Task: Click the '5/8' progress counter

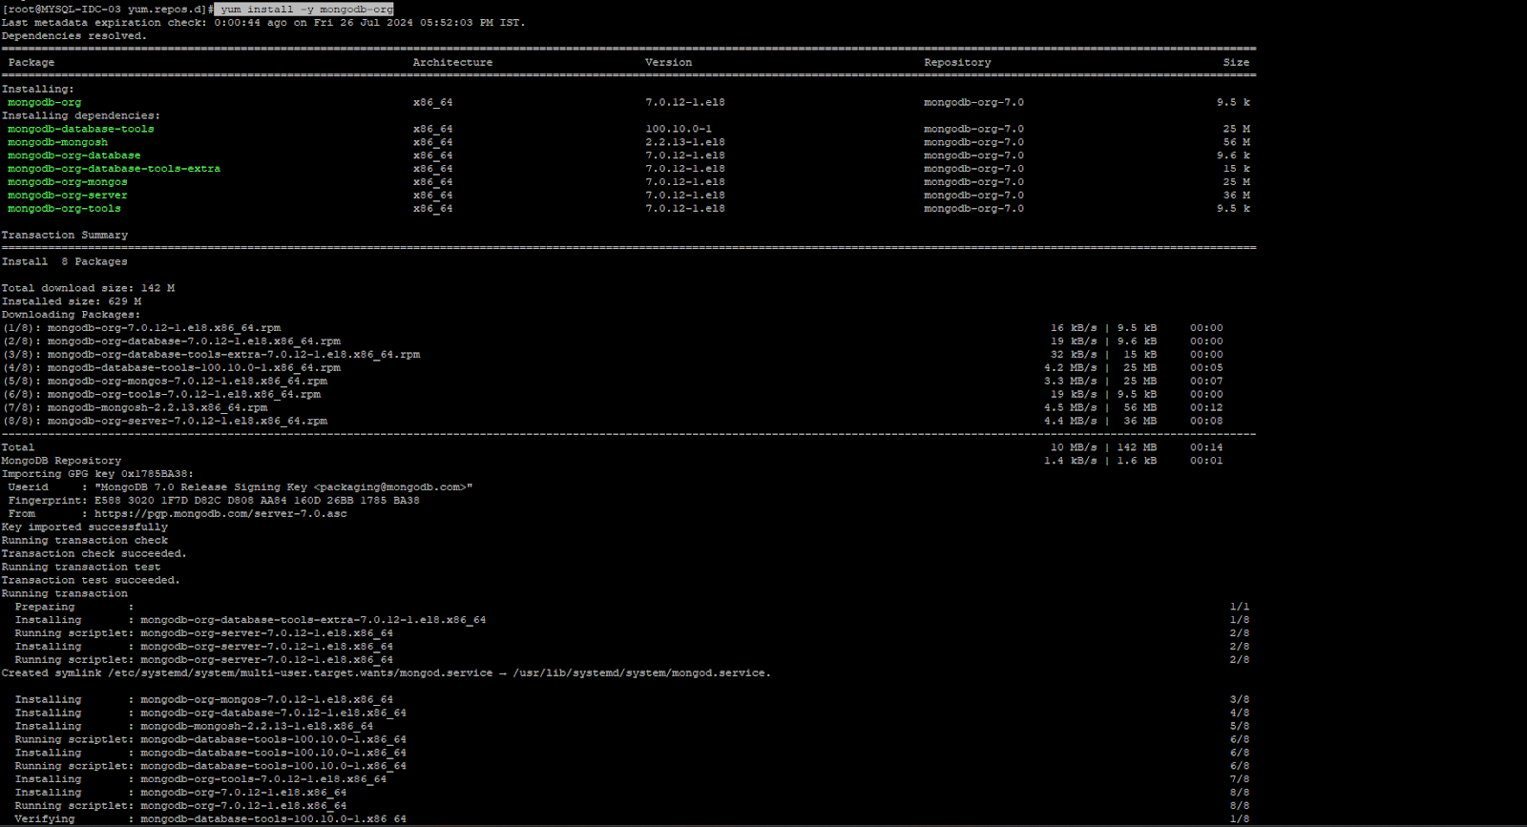Action: [1240, 727]
